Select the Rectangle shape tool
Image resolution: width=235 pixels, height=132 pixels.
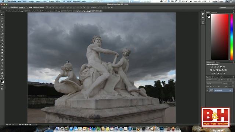click(x=2, y=69)
